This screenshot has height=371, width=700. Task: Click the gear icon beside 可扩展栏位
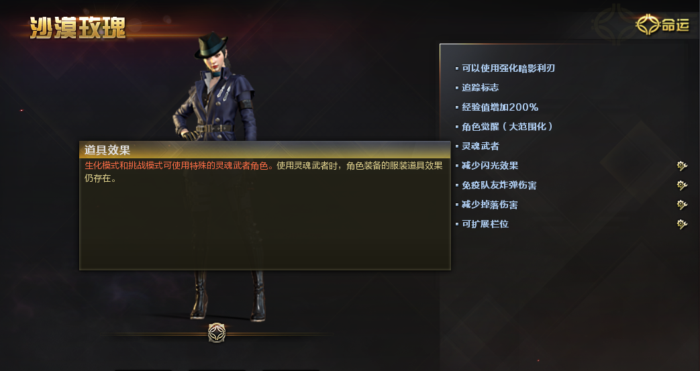(x=682, y=223)
